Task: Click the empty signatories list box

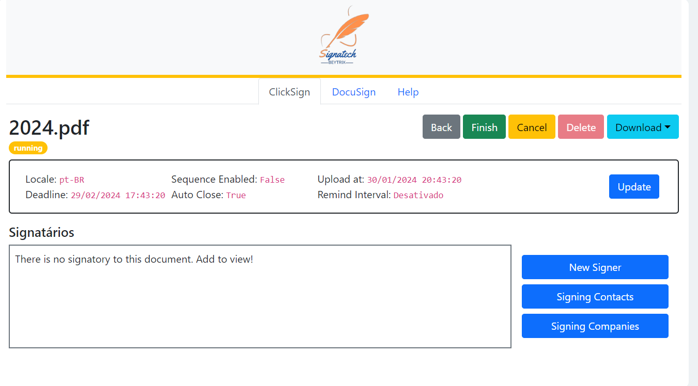Action: coord(260,304)
